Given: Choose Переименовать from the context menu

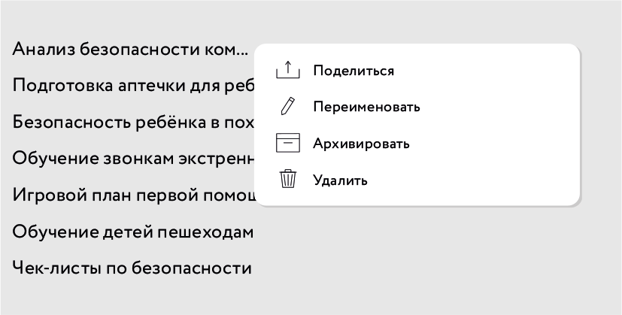Looking at the screenshot, I should coord(366,107).
